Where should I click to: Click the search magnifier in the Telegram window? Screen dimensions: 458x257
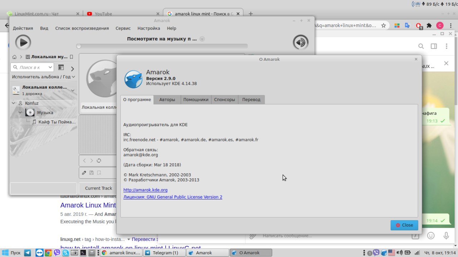click(x=421, y=46)
